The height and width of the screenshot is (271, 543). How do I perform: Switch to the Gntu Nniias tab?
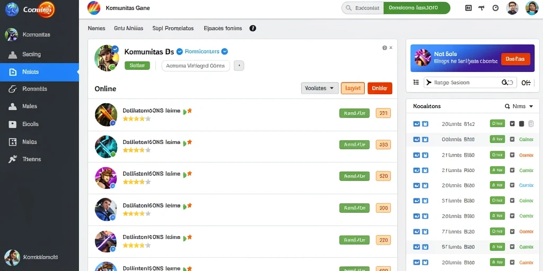[128, 29]
